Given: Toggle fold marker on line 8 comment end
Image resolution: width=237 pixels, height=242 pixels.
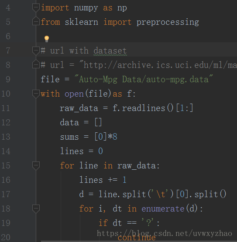Looking at the screenshot, I should (36, 64).
